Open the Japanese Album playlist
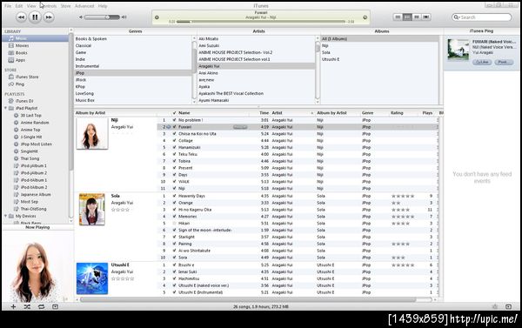 click(36, 195)
